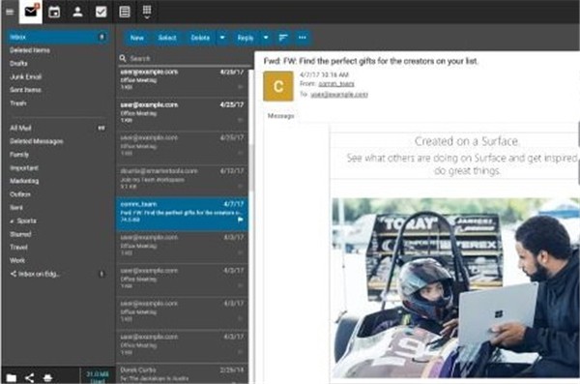Open the Marketing folder
The image size is (580, 384).
pyautogui.click(x=24, y=181)
